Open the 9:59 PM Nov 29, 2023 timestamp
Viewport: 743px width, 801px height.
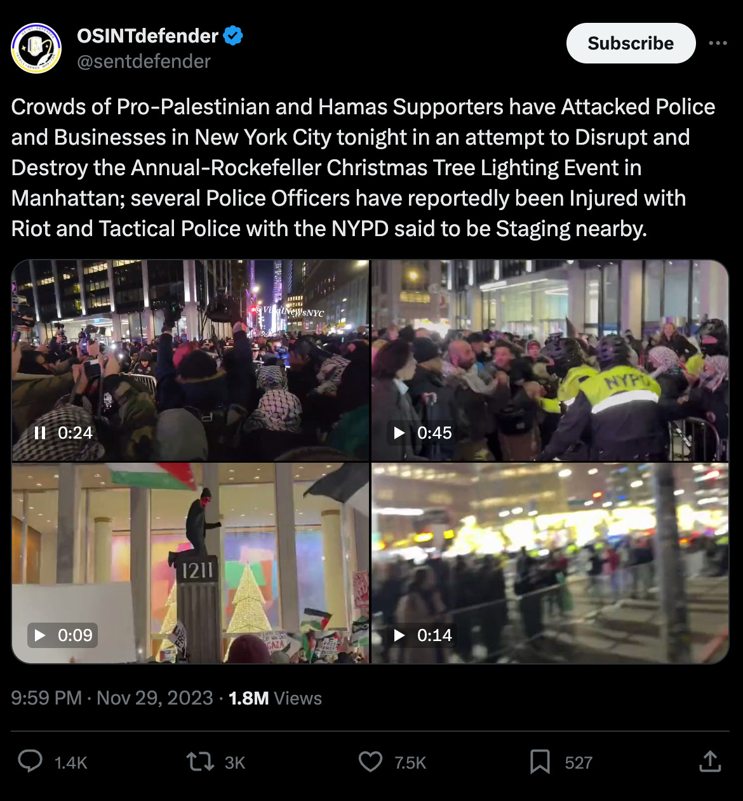tap(112, 698)
